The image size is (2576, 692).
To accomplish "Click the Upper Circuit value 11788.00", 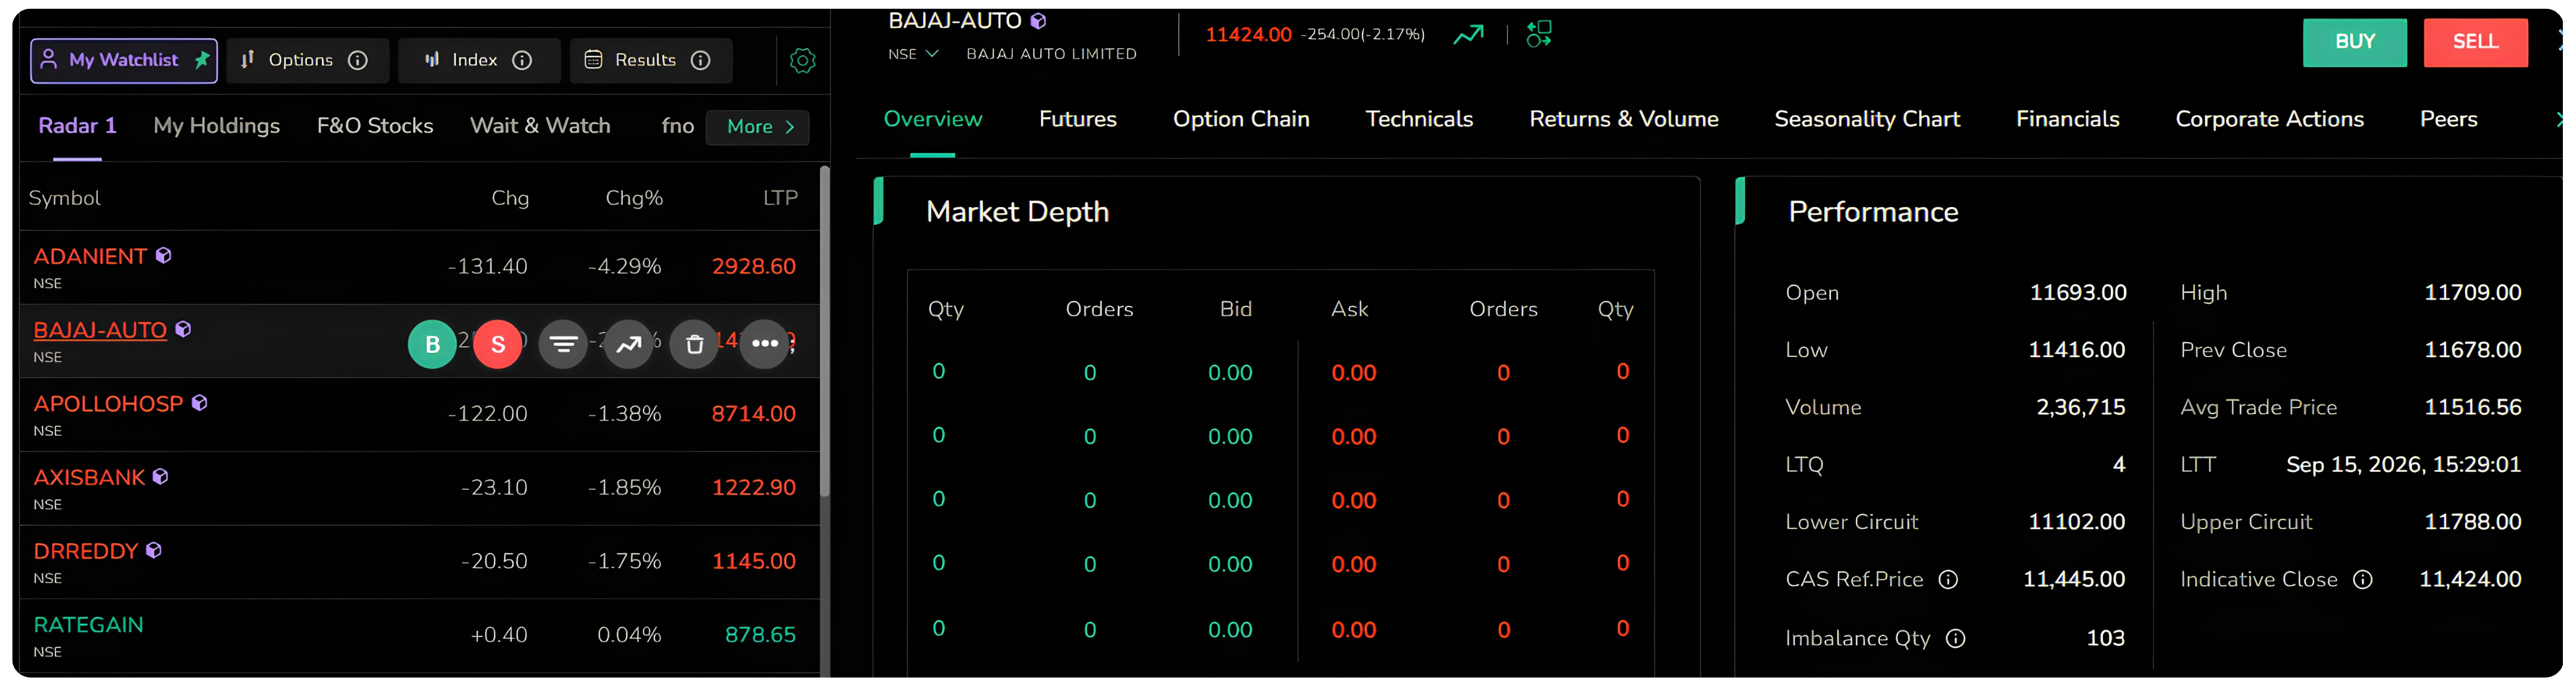I will pos(2472,522).
